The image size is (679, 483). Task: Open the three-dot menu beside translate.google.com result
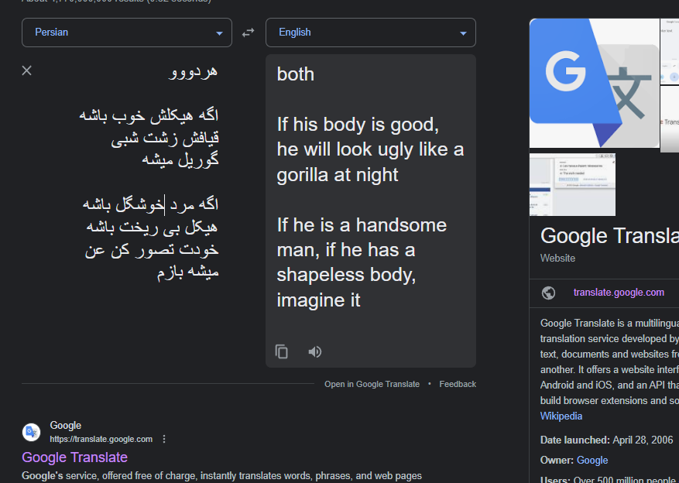coord(163,440)
